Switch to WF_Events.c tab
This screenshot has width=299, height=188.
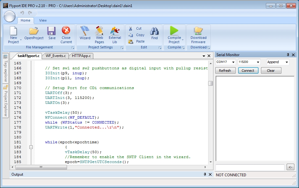tap(56, 56)
